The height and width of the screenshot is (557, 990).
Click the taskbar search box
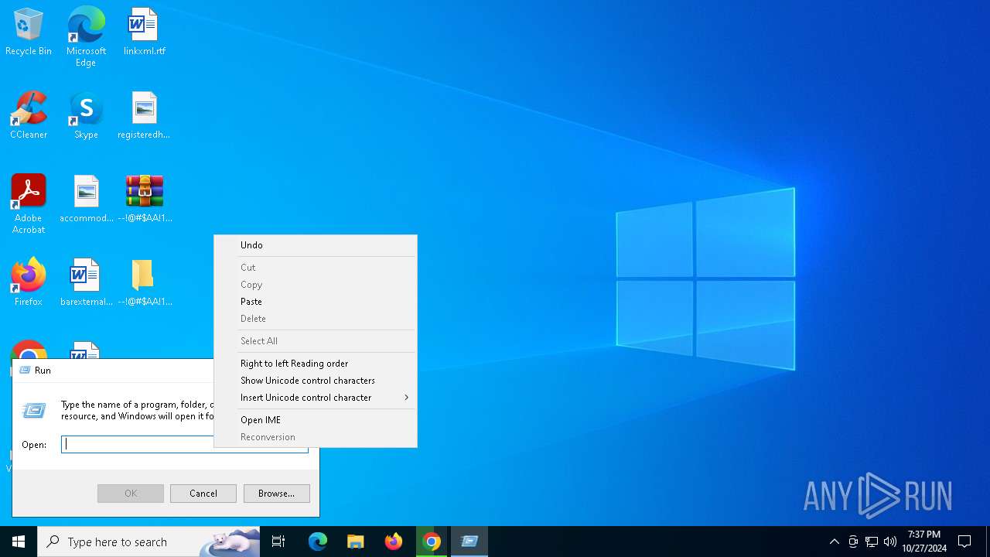(x=149, y=542)
